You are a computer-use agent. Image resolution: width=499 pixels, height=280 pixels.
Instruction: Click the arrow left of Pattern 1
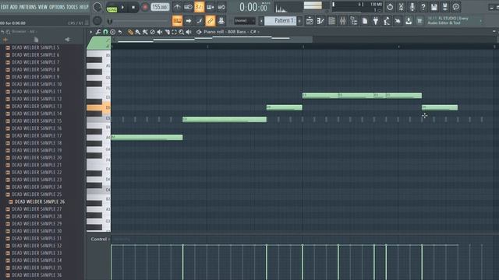(261, 21)
